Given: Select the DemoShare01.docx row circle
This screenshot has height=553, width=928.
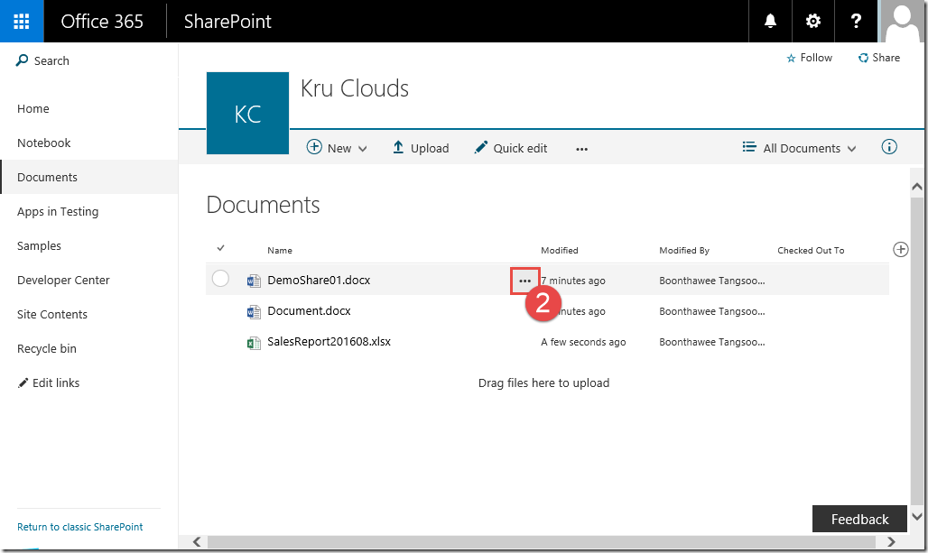Looking at the screenshot, I should (220, 278).
